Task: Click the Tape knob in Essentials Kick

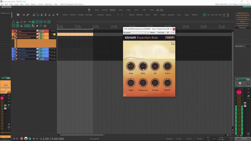Action: [x=131, y=83]
